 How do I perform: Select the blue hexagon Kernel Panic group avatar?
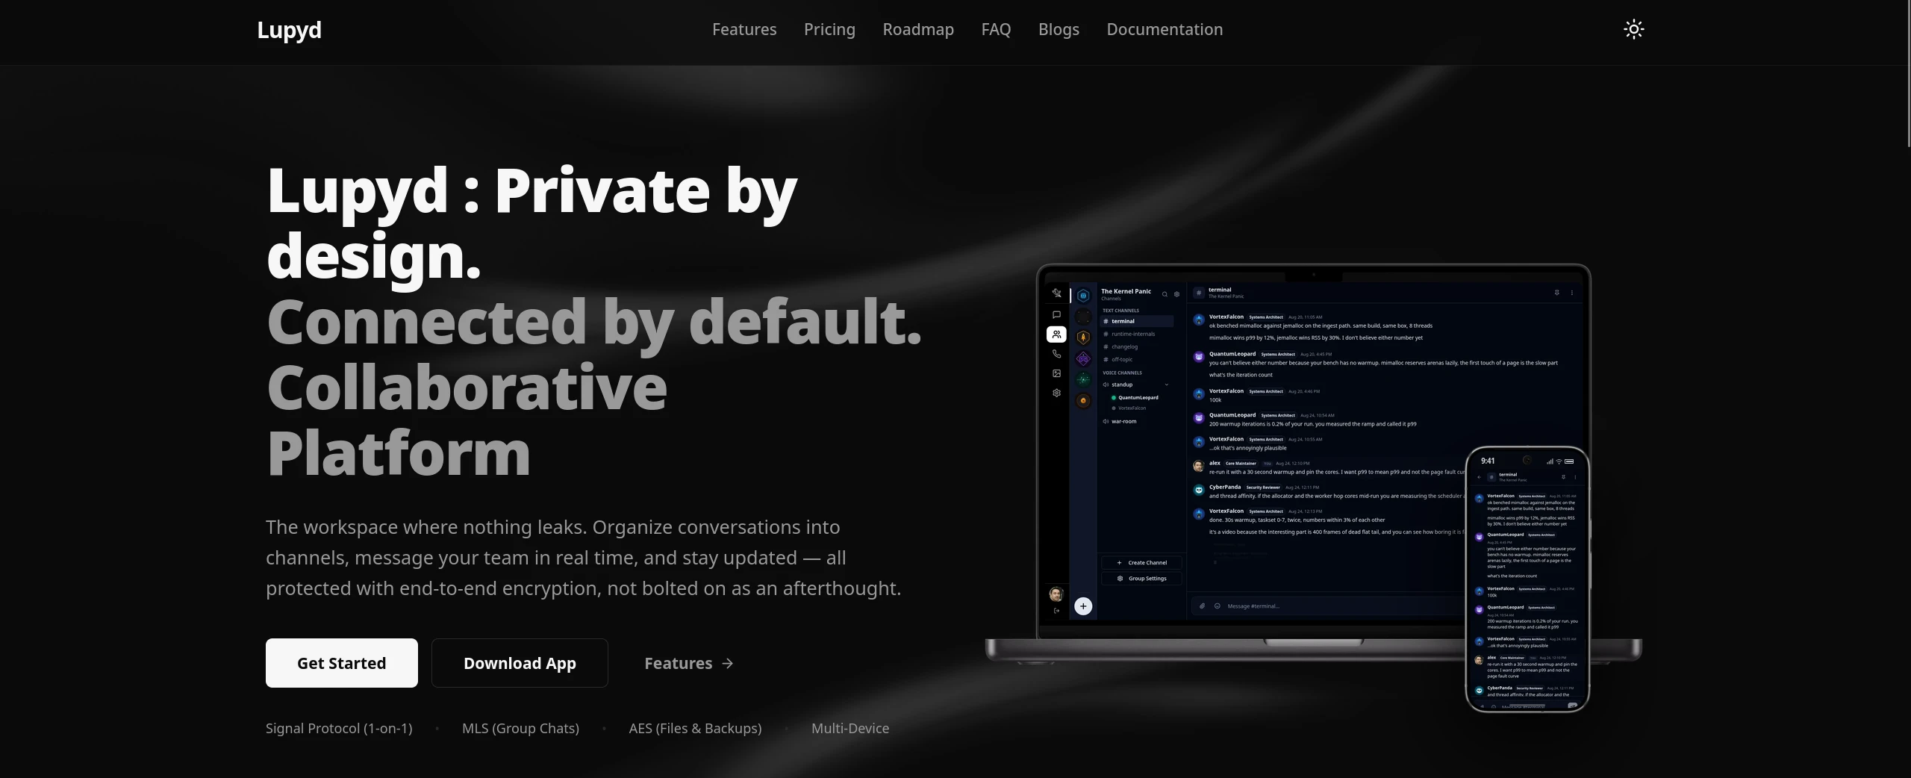[1083, 296]
